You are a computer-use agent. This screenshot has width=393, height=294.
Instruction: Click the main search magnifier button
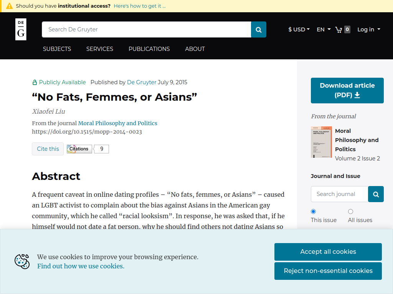tap(259, 29)
